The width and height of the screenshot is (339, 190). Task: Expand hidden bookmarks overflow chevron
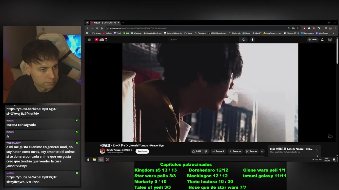[x=333, y=33]
